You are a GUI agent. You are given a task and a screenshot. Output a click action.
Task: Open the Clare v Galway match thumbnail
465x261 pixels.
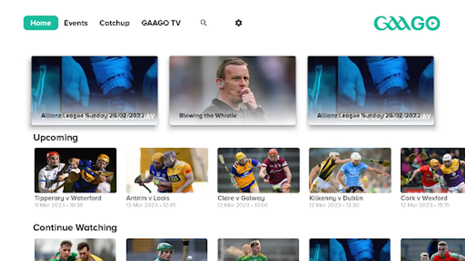pyautogui.click(x=259, y=170)
